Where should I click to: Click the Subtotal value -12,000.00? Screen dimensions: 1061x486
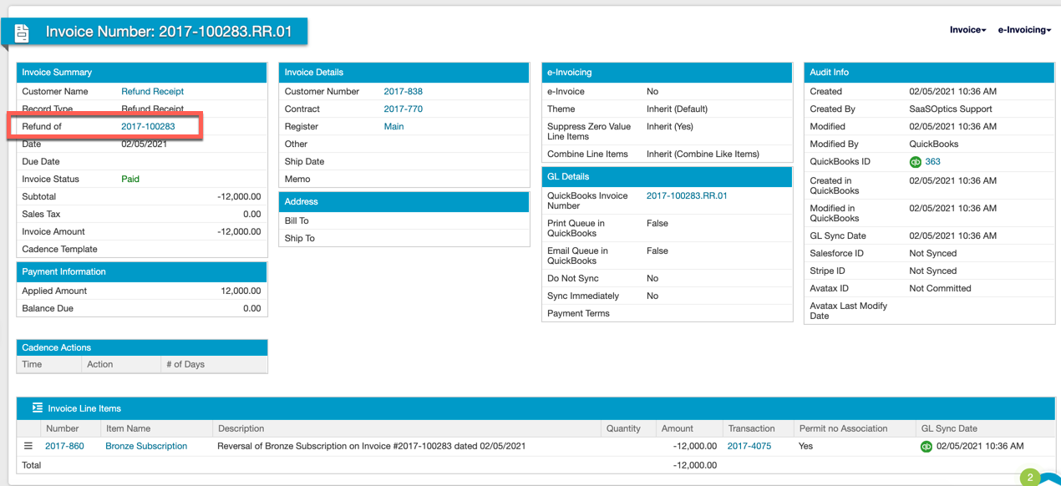tap(239, 197)
